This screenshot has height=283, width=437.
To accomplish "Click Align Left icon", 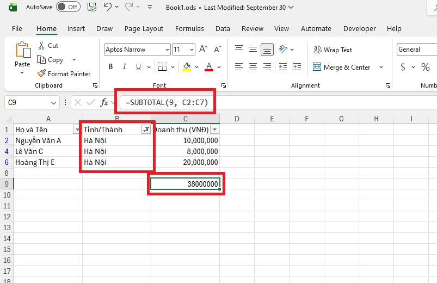I will point(239,66).
